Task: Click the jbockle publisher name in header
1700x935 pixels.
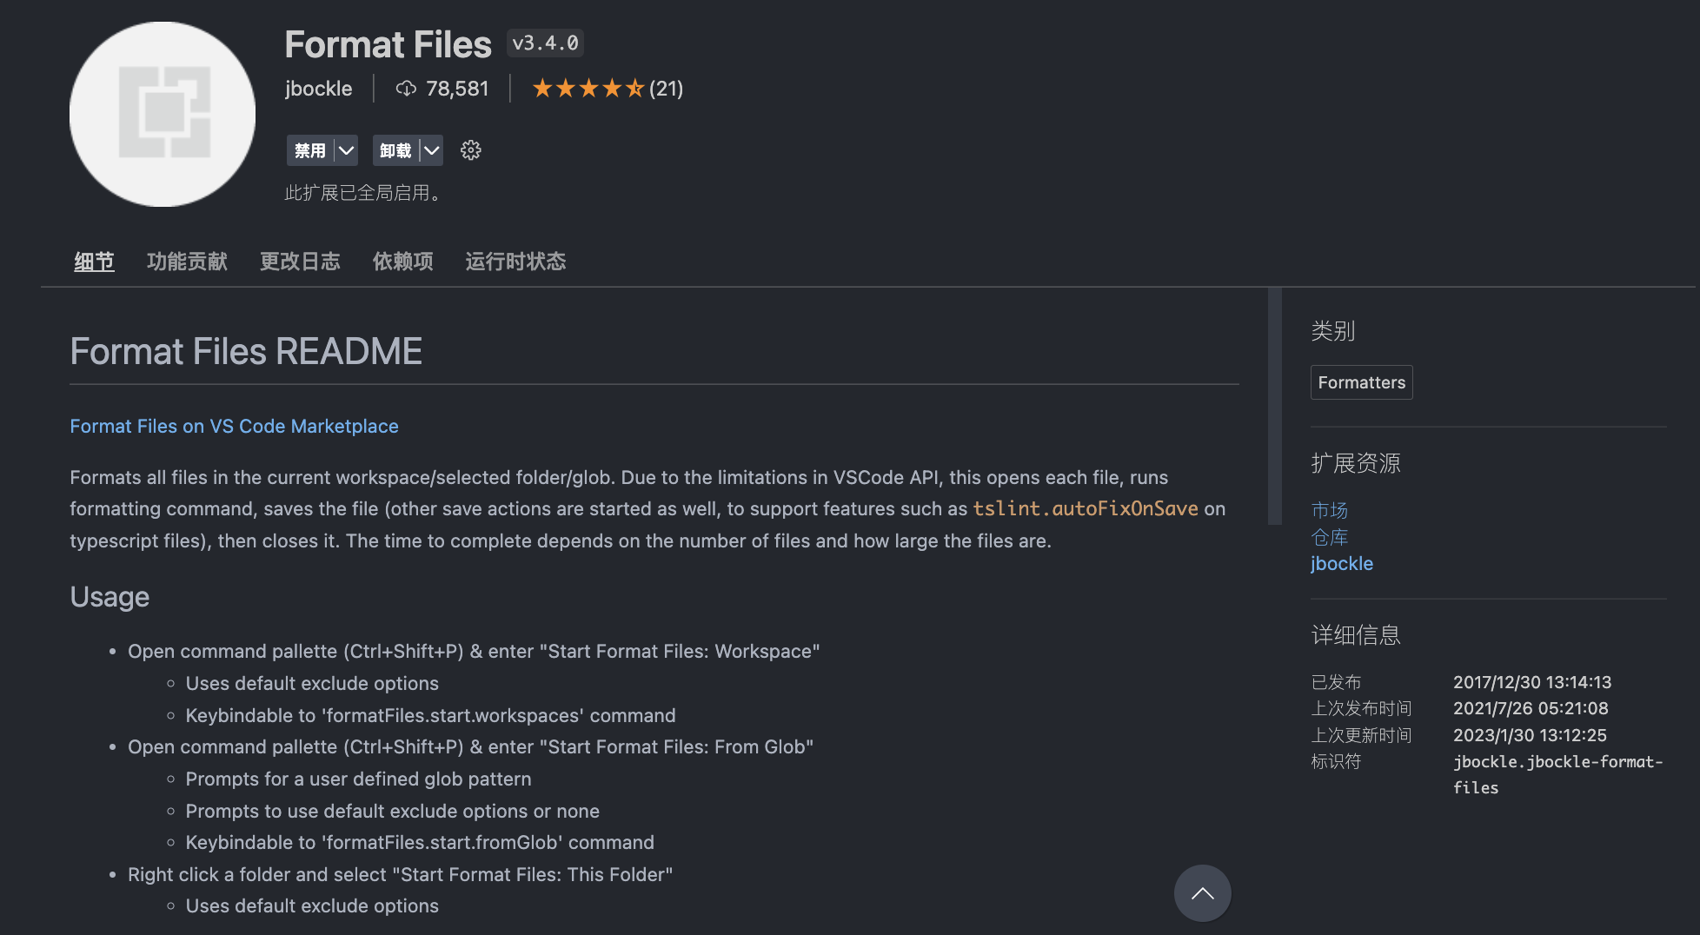Action: [318, 89]
